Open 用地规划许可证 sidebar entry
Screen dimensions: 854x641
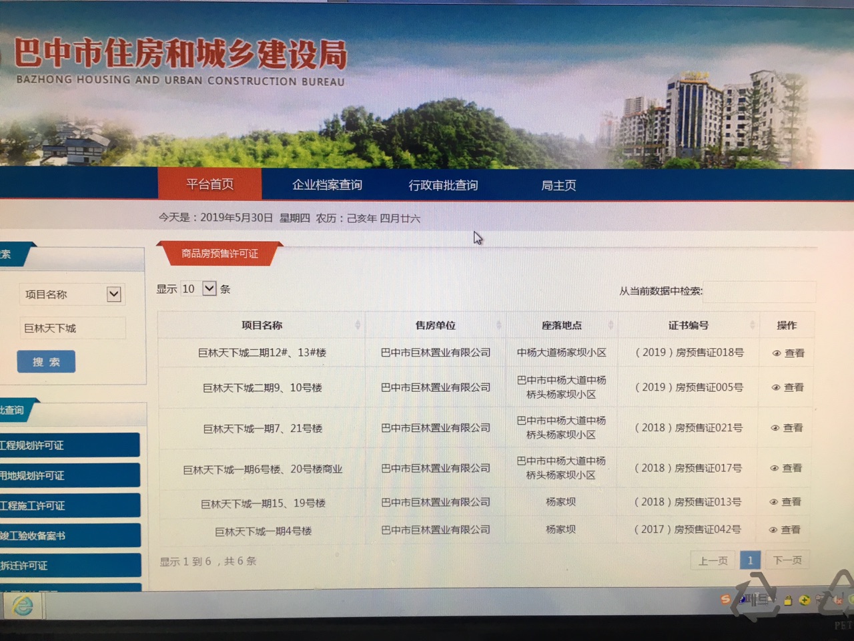(x=69, y=475)
